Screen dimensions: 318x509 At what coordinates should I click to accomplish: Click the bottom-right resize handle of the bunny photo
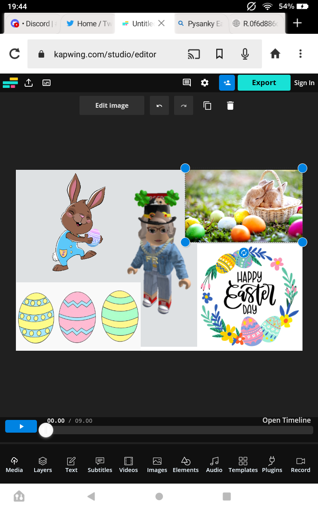click(302, 242)
